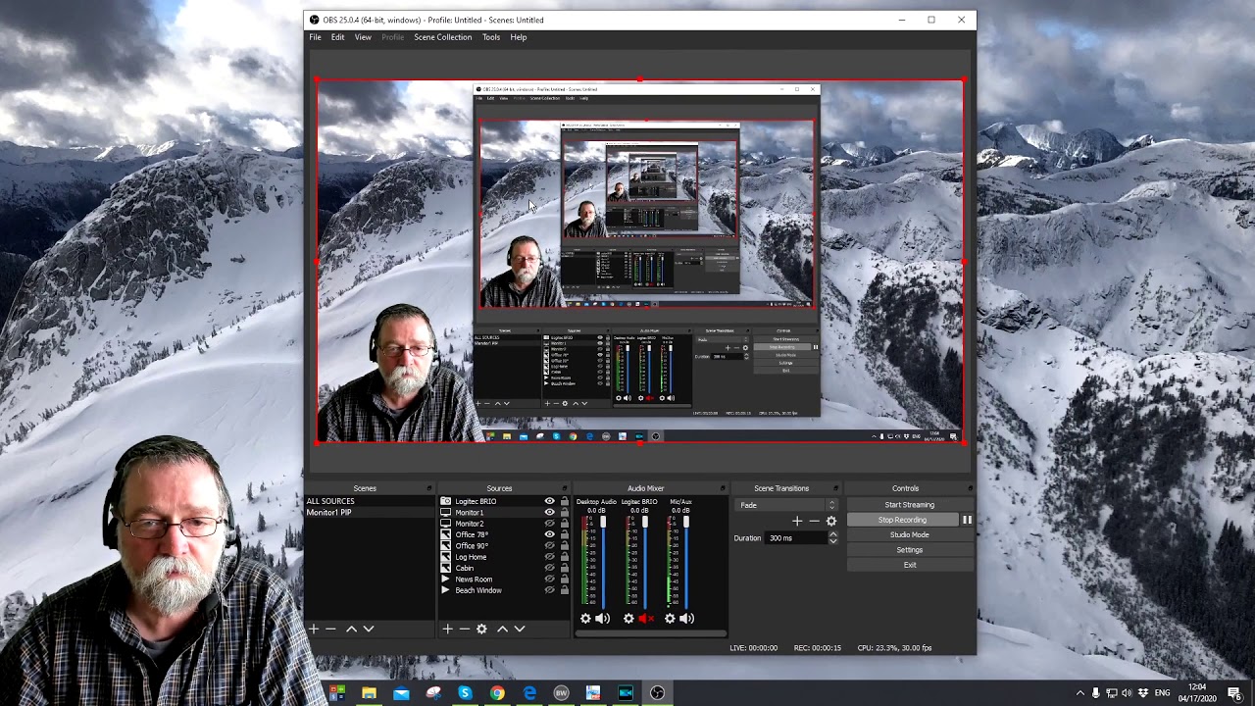Remove selected scene using Scenes minus icon
This screenshot has width=1255, height=706.
(330, 629)
